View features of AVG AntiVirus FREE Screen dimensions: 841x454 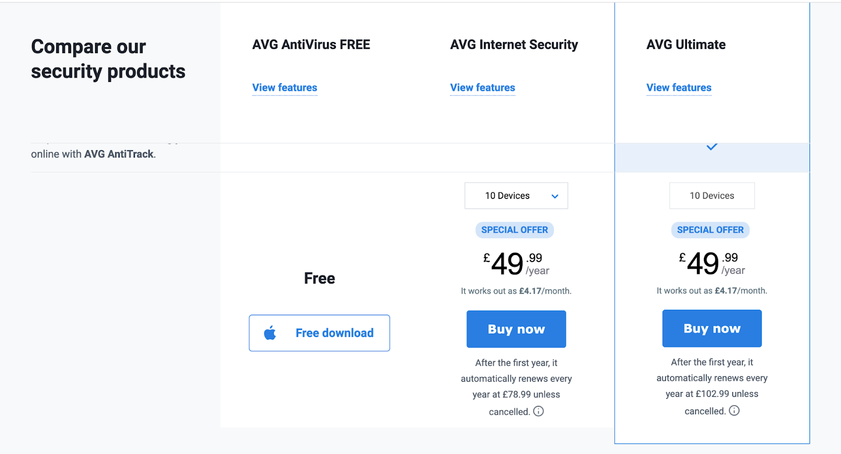click(x=284, y=88)
